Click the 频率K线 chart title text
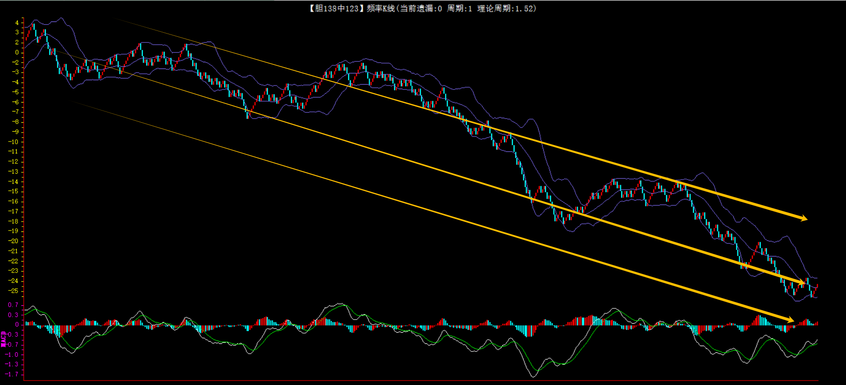 [380, 9]
